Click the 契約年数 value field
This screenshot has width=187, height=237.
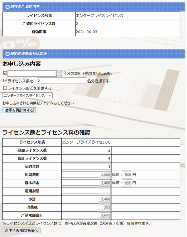[87, 167]
